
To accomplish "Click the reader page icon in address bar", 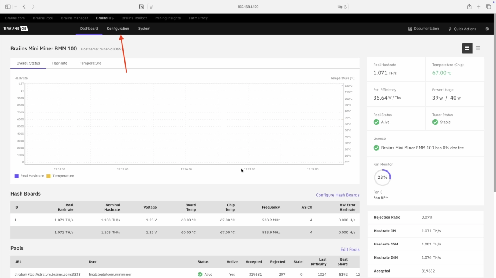I will click(x=151, y=7).
